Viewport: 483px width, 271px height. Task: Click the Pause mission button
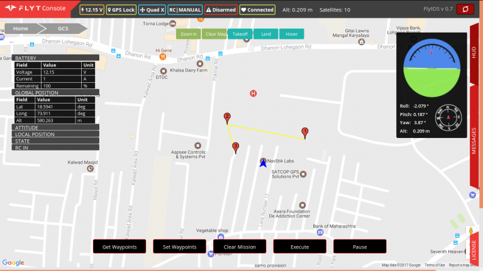(360, 247)
